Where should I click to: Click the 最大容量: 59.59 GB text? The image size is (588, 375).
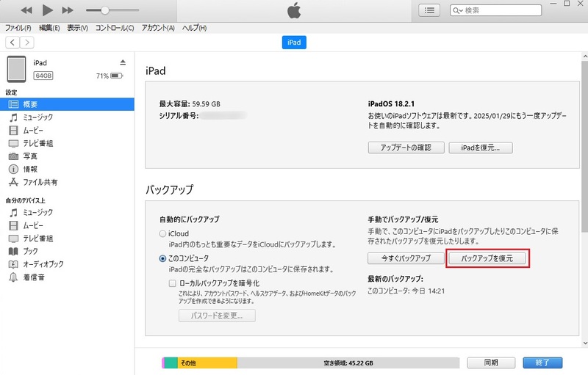[190, 103]
